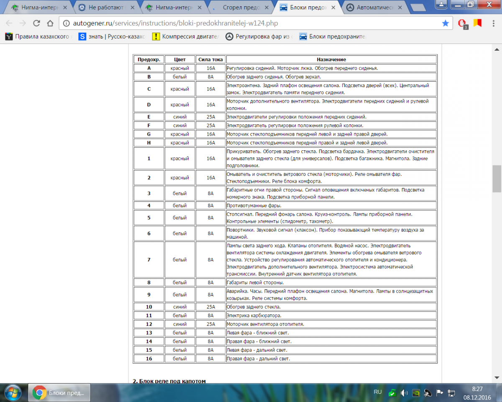Image resolution: width=502 pixels, height=402 pixels.
Task: Open a new browser tab
Action: [x=417, y=7]
